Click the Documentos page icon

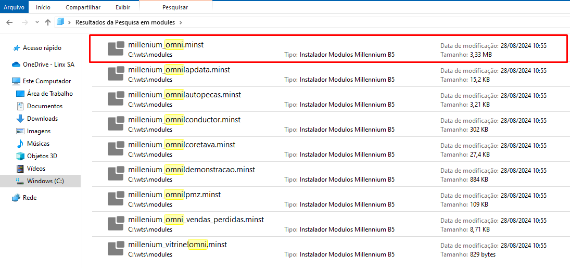(20, 106)
